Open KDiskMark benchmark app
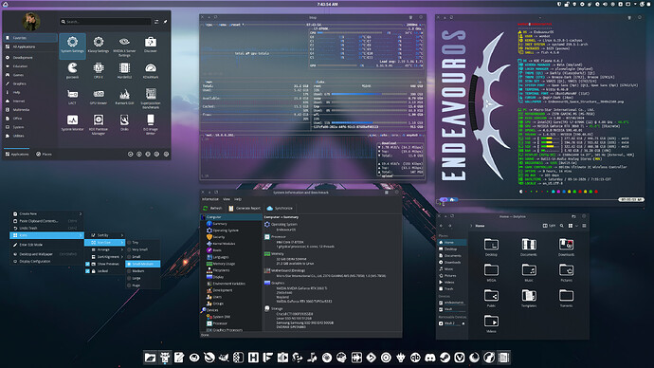 pyautogui.click(x=151, y=71)
